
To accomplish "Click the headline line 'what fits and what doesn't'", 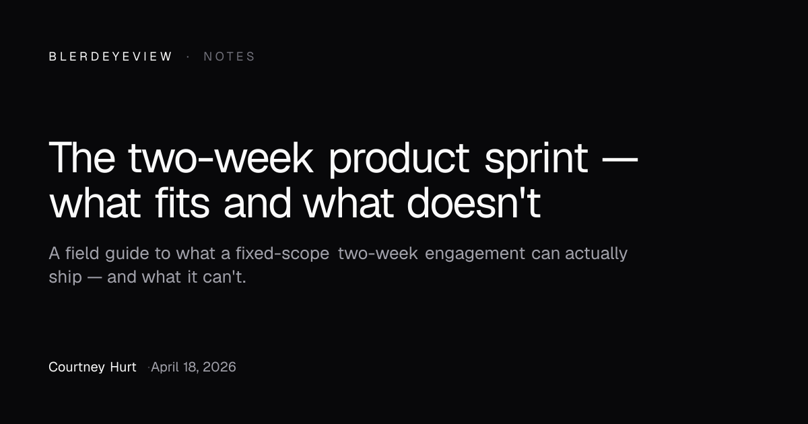I will [295, 204].
